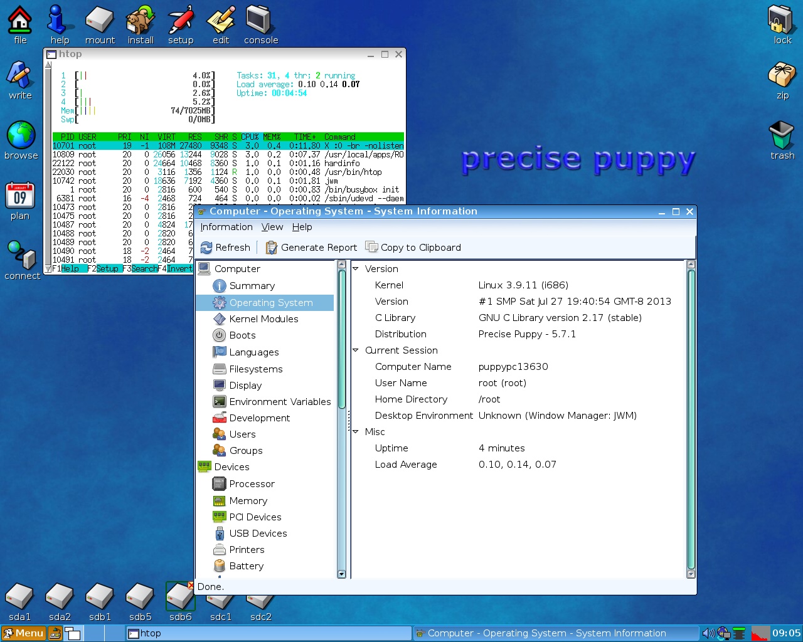This screenshot has height=642, width=803.
Task: Open the Information menu
Action: tap(226, 227)
